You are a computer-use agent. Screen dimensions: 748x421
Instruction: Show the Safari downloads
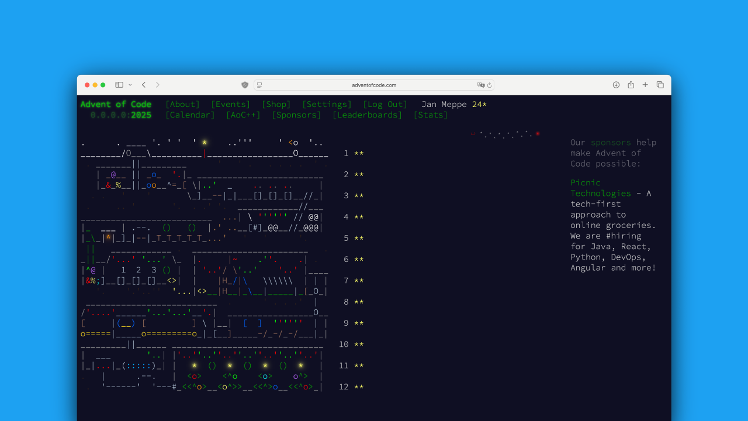(x=616, y=85)
